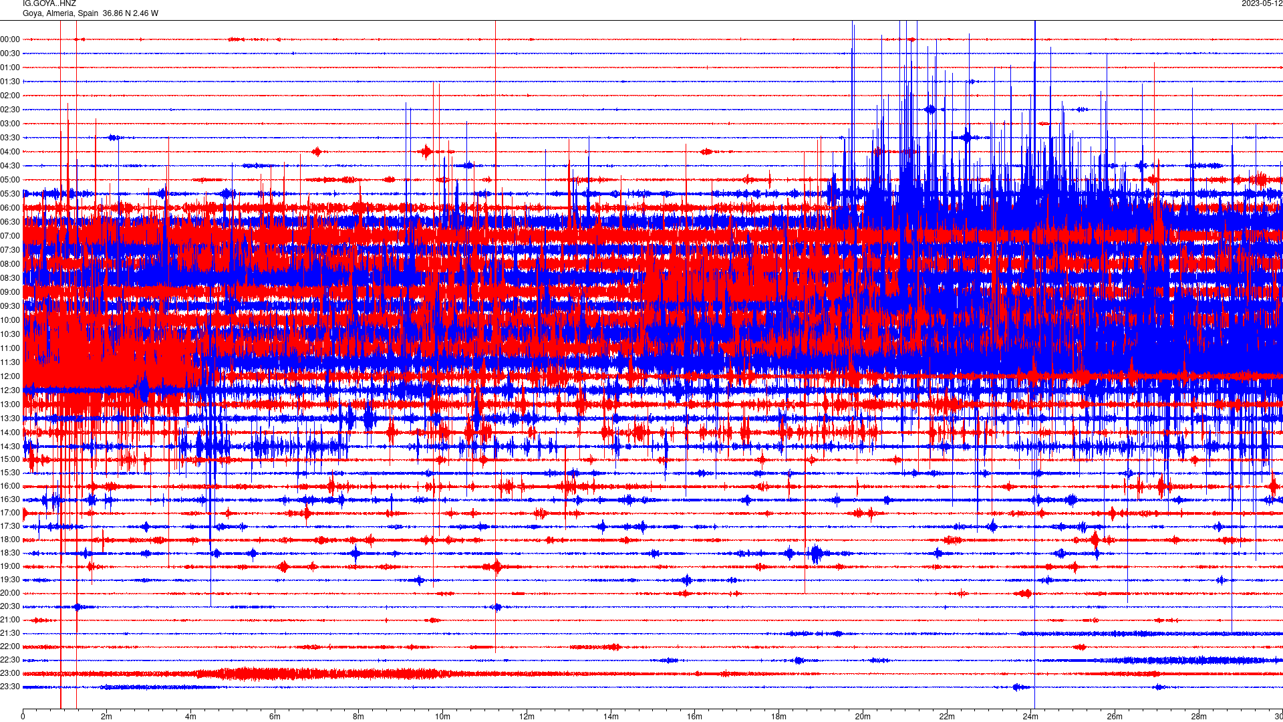This screenshot has height=722, width=1283.
Task: Click the date label 2023-05-12
Action: click(x=1262, y=3)
